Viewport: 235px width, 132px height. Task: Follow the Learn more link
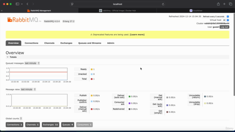(137, 34)
